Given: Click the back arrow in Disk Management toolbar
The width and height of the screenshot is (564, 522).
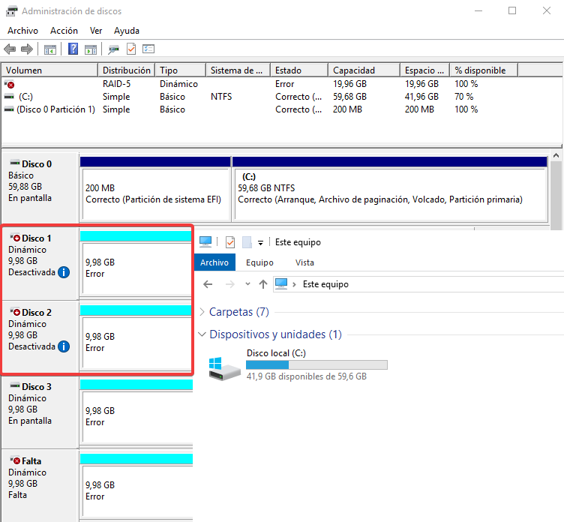Looking at the screenshot, I should (x=10, y=49).
